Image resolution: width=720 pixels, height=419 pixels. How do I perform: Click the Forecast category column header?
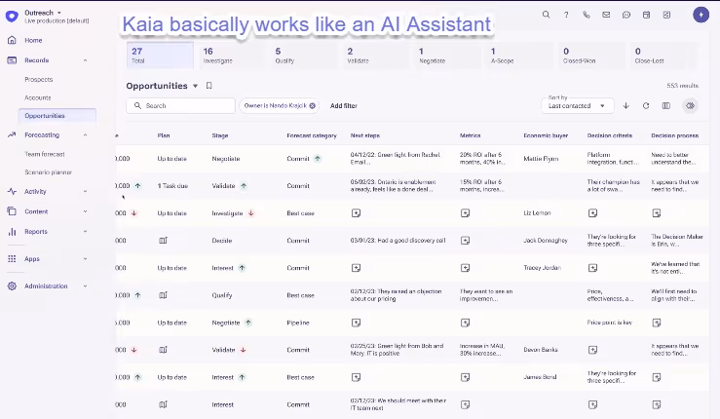pos(312,135)
